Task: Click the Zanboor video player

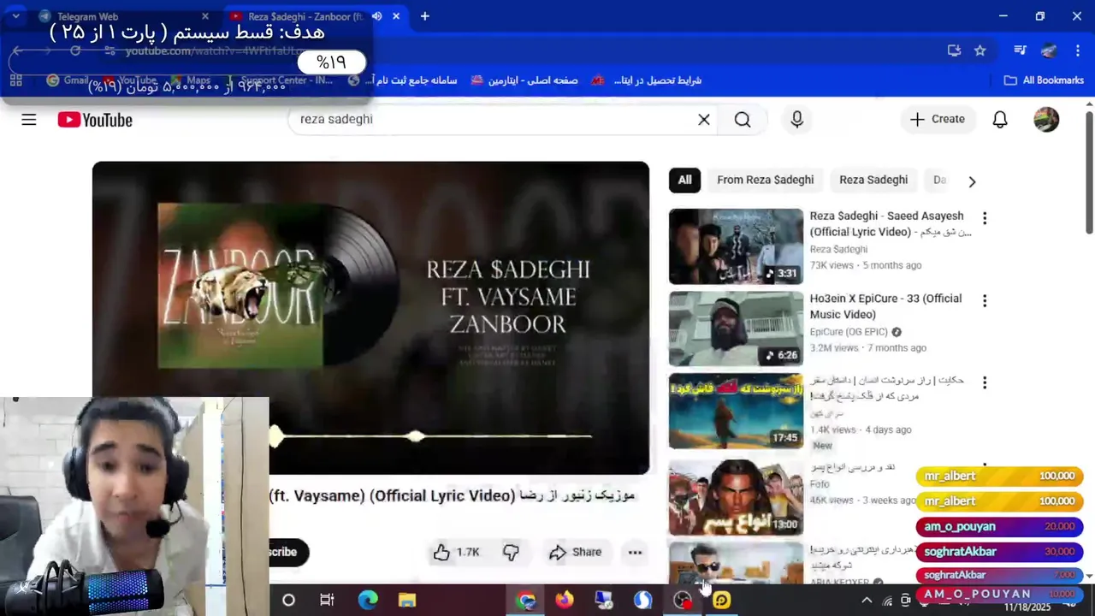Action: [370, 317]
